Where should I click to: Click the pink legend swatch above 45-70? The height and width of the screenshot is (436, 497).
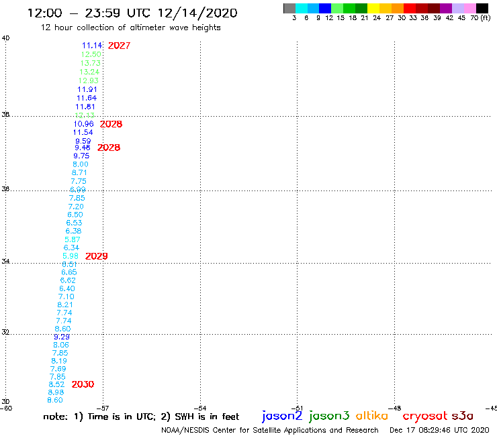(x=469, y=8)
